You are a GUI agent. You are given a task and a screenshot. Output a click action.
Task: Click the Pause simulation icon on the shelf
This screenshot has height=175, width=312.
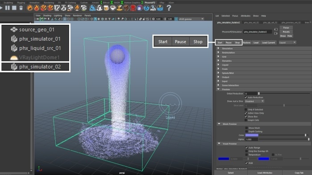pyautogui.click(x=8, y=8)
